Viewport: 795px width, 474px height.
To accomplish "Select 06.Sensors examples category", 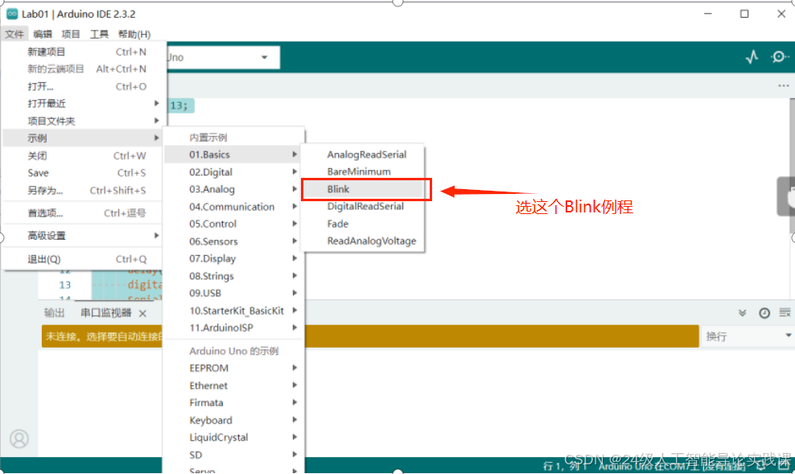I will [234, 241].
